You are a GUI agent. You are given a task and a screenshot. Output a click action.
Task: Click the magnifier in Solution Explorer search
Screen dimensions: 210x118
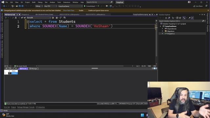[x=203, y=21]
